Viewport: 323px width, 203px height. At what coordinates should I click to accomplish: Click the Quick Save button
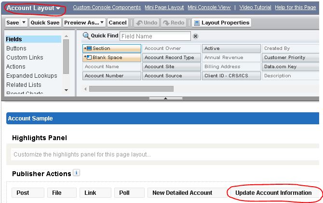[45, 23]
